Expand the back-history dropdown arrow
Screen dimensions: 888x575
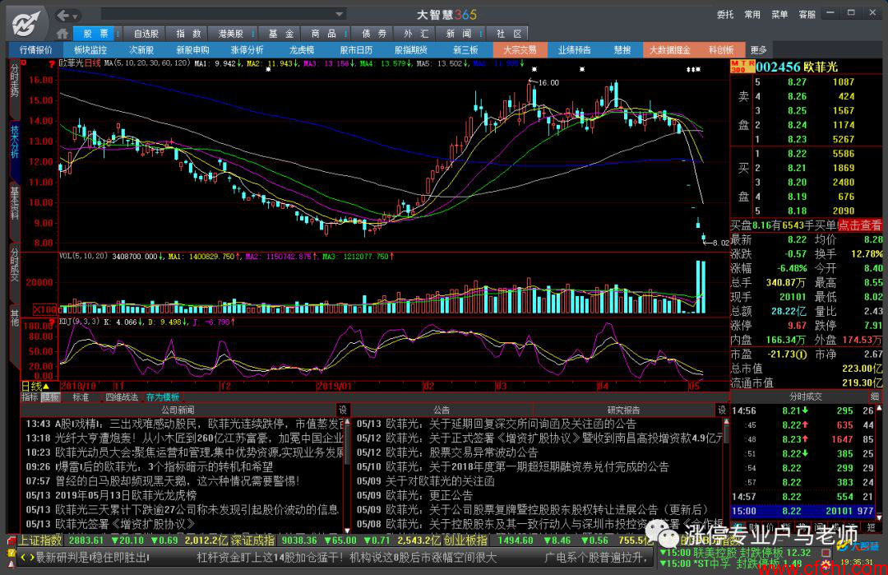[x=76, y=16]
